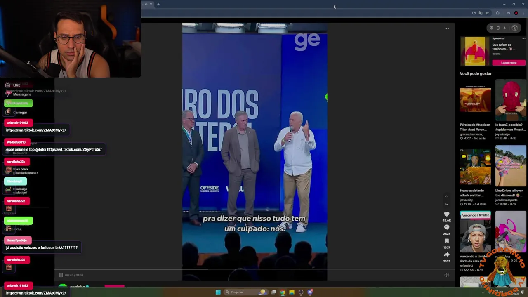This screenshot has width=528, height=297.
Task: Open Pérolas de Attack on Titan video thumbnail
Action: 475,101
